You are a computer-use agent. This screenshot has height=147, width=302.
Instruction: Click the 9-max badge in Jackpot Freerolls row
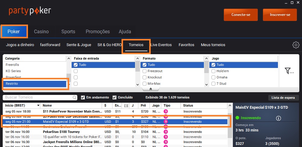click(166, 142)
